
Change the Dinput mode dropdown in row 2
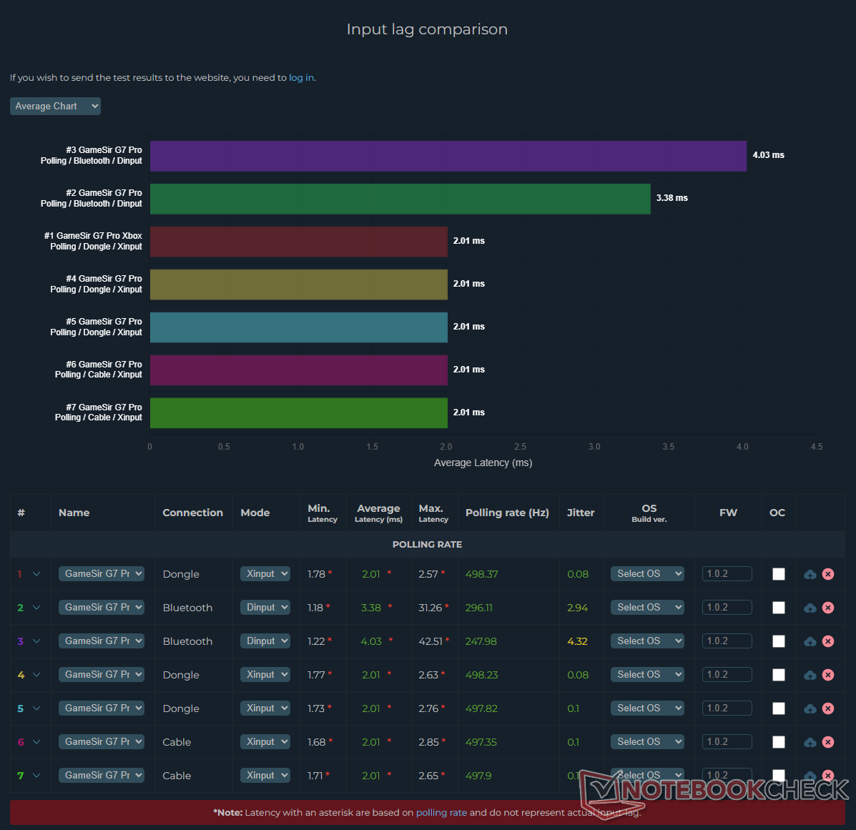pyautogui.click(x=265, y=608)
